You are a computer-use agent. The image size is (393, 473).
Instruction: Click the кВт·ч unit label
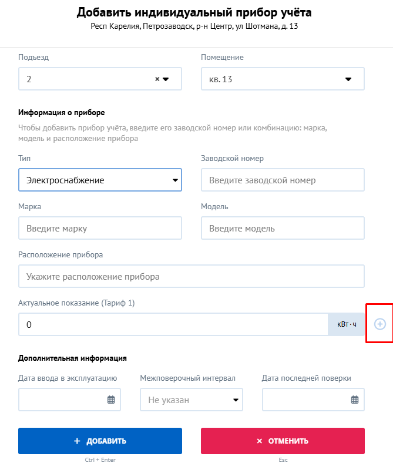pyautogui.click(x=346, y=324)
